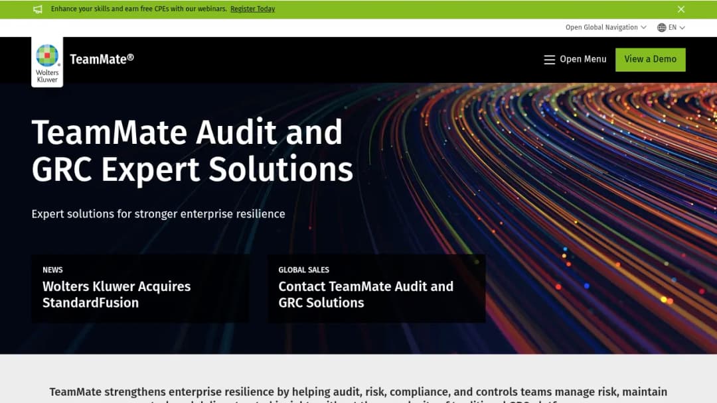Go to TeamMate home link
717x403 pixels.
[x=102, y=59]
